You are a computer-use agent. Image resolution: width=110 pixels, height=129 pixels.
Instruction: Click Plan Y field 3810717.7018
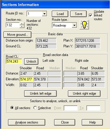tap(88, 46)
